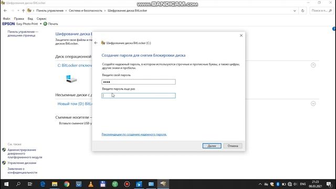Click the Отмена button in the dialog

[233, 146]
